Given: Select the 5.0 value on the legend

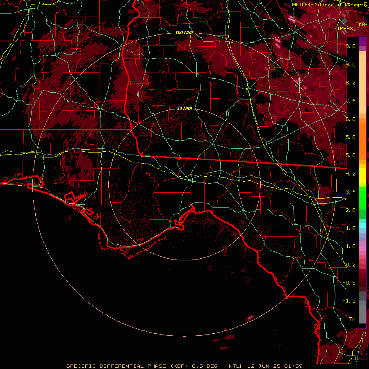Looking at the screenshot, I should click(x=351, y=155).
